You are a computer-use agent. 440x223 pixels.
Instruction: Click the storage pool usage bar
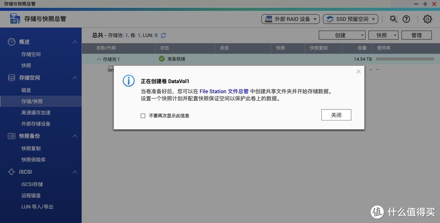pos(405,59)
